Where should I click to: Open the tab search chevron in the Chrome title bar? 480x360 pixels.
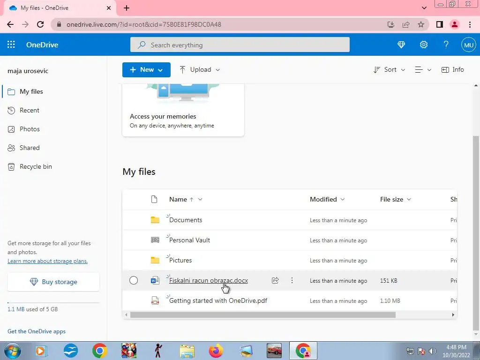click(x=424, y=8)
